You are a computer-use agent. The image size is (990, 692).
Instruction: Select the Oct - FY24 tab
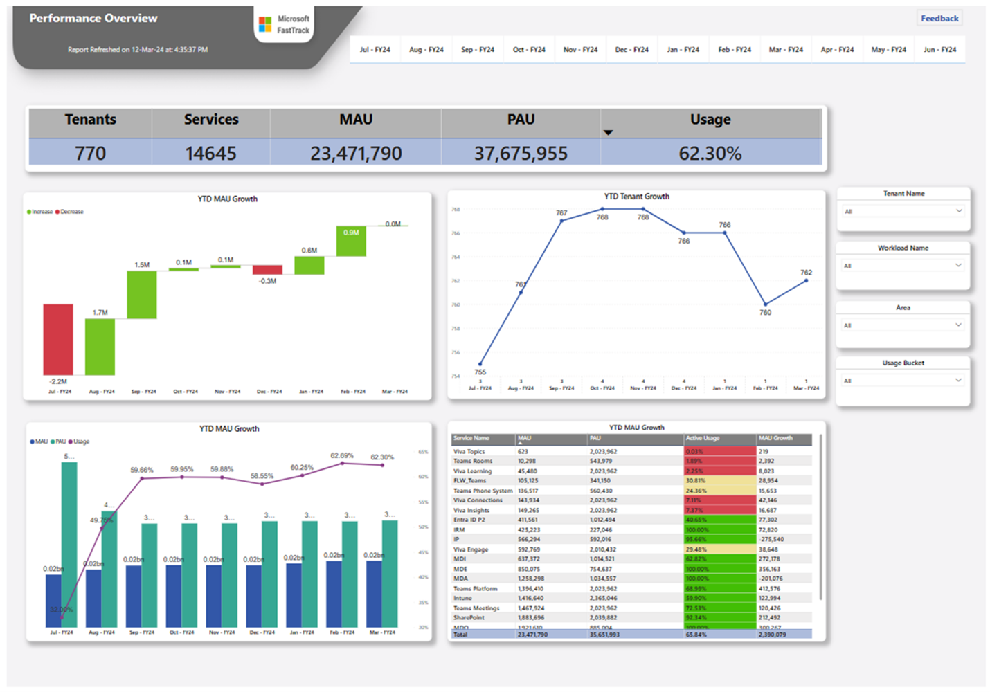(529, 50)
